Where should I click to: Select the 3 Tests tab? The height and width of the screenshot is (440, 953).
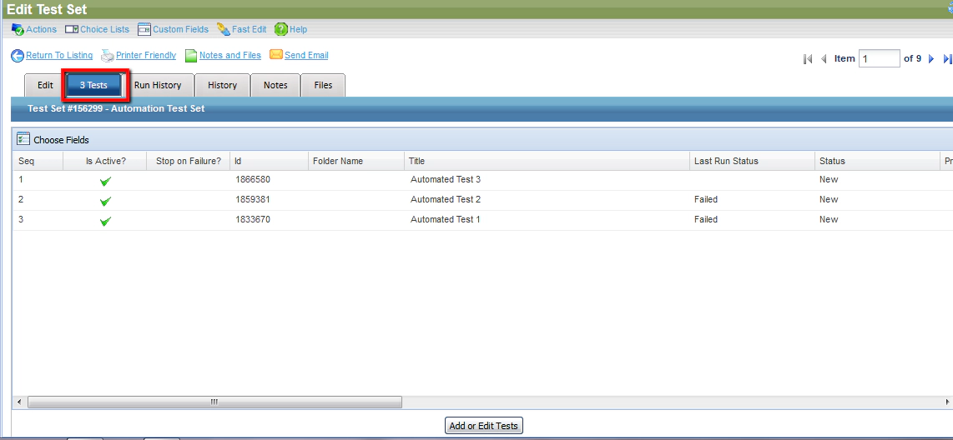coord(93,86)
